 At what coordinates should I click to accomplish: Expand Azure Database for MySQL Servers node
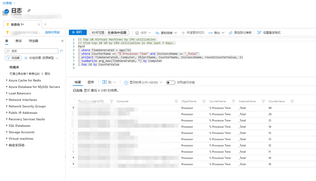(7, 87)
